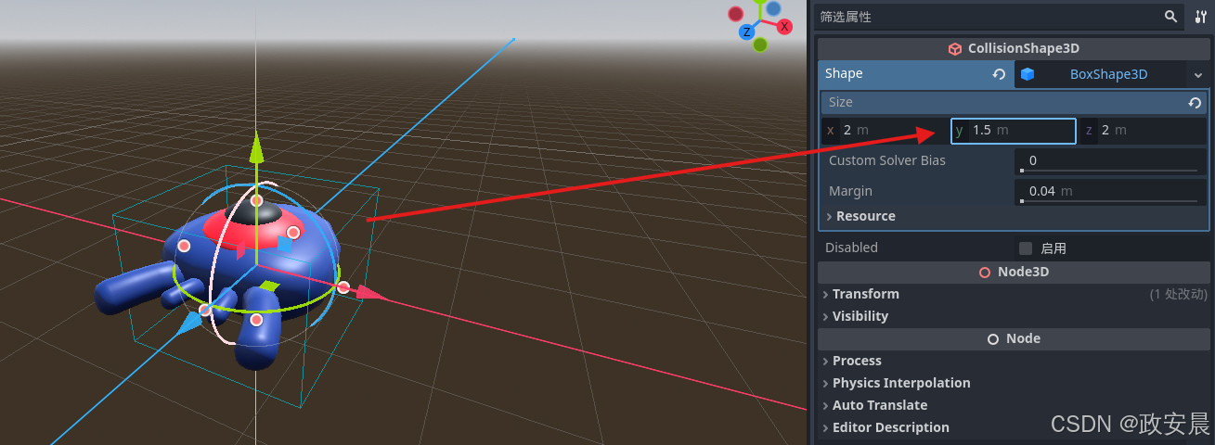Click the Size z value field

coord(1144,131)
